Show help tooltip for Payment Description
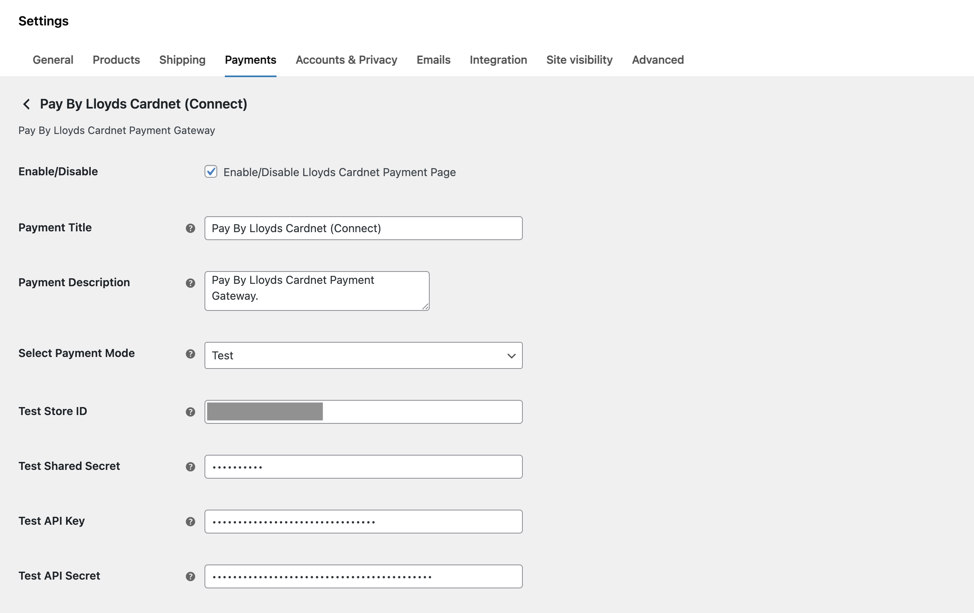 (191, 283)
